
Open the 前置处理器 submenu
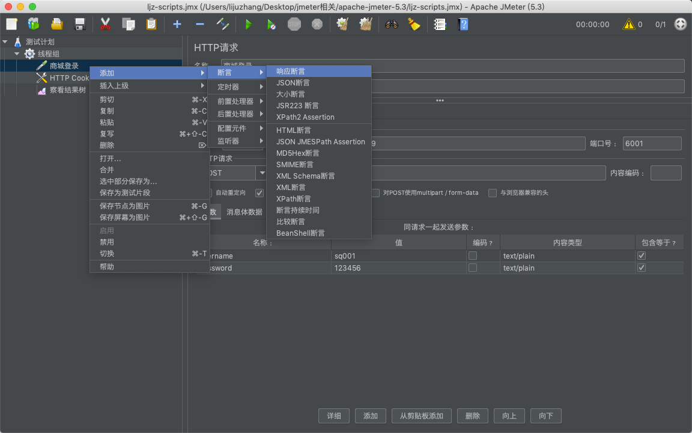pos(237,101)
